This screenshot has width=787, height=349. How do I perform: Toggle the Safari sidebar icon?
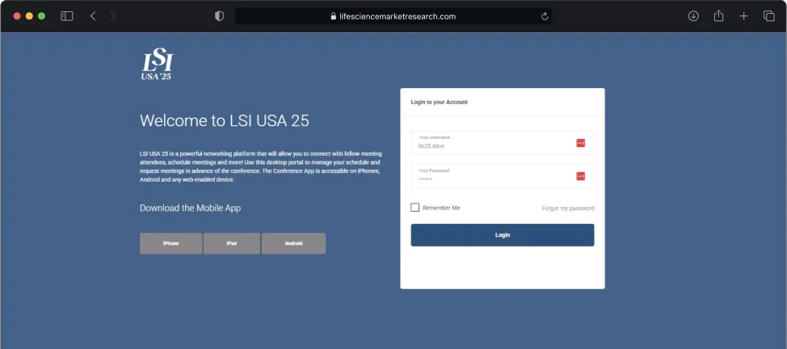click(67, 16)
